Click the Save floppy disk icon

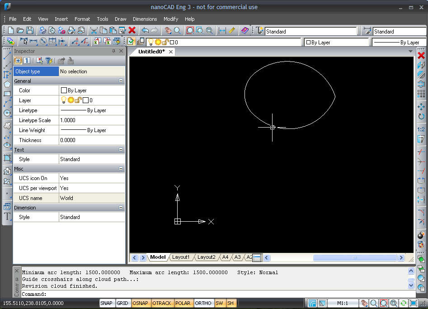(x=30, y=31)
